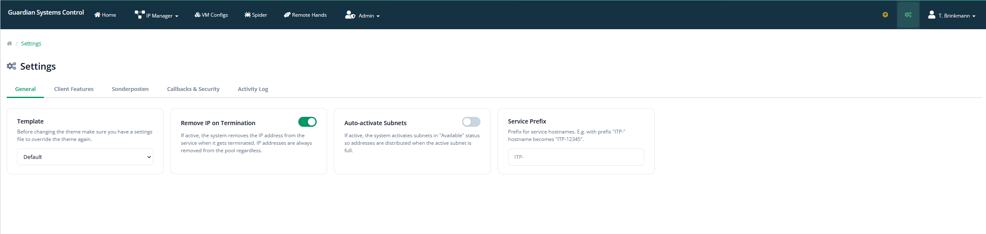Click the gears icon beside Settings heading
This screenshot has height=234, width=986.
point(11,66)
